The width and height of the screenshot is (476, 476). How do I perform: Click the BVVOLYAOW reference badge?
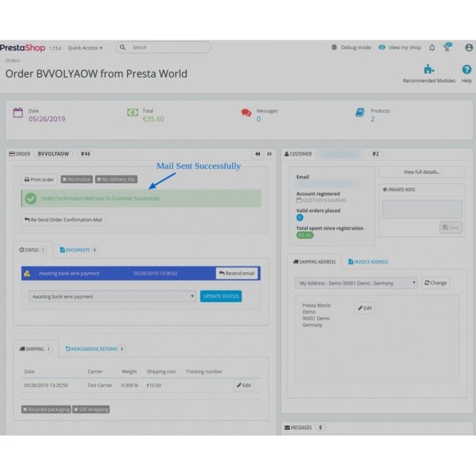coord(53,154)
